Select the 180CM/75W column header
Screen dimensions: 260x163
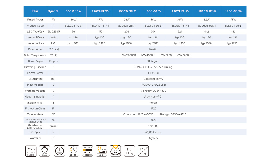(x=233, y=11)
